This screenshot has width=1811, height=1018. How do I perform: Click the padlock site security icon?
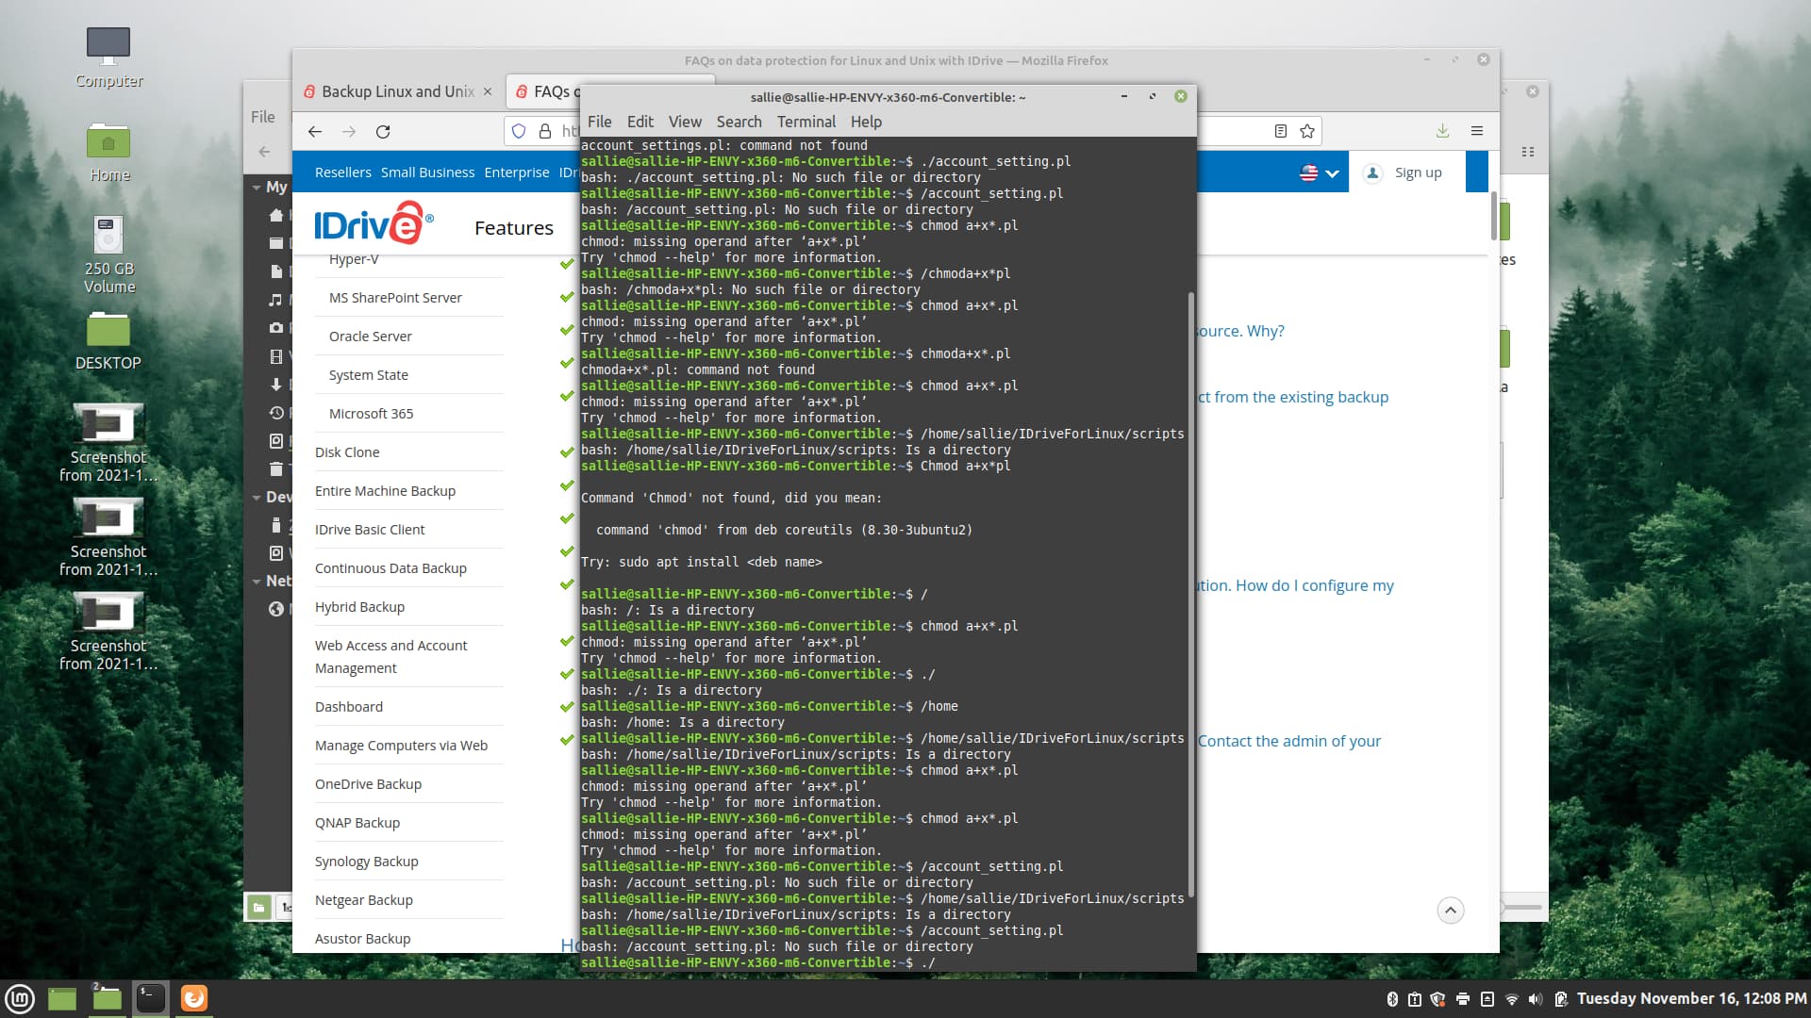click(545, 131)
